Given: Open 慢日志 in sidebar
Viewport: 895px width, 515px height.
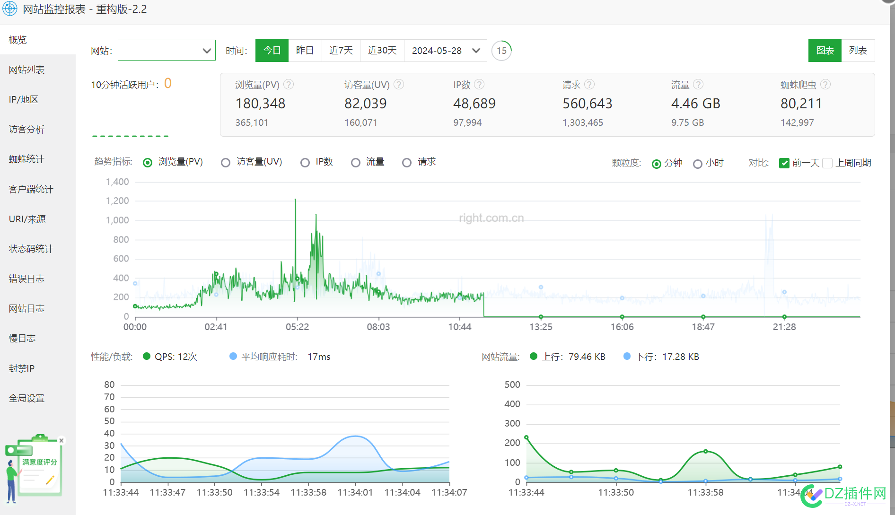Looking at the screenshot, I should tap(38, 338).
